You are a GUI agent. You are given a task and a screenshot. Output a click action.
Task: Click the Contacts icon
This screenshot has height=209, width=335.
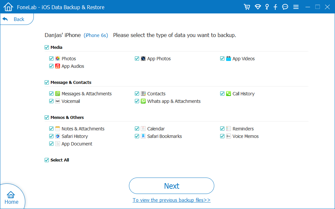(x=143, y=93)
